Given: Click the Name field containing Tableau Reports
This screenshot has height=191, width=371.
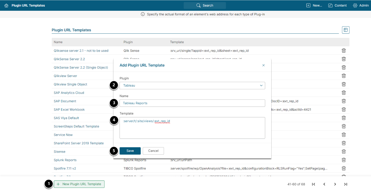Looking at the screenshot, I should [192, 103].
